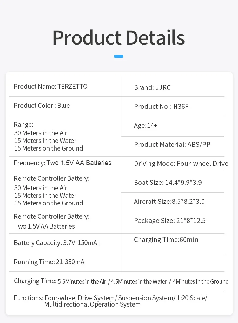Select the Package Size: 21*8*12.5 cell
The width and height of the screenshot is (238, 323).
[169, 221]
